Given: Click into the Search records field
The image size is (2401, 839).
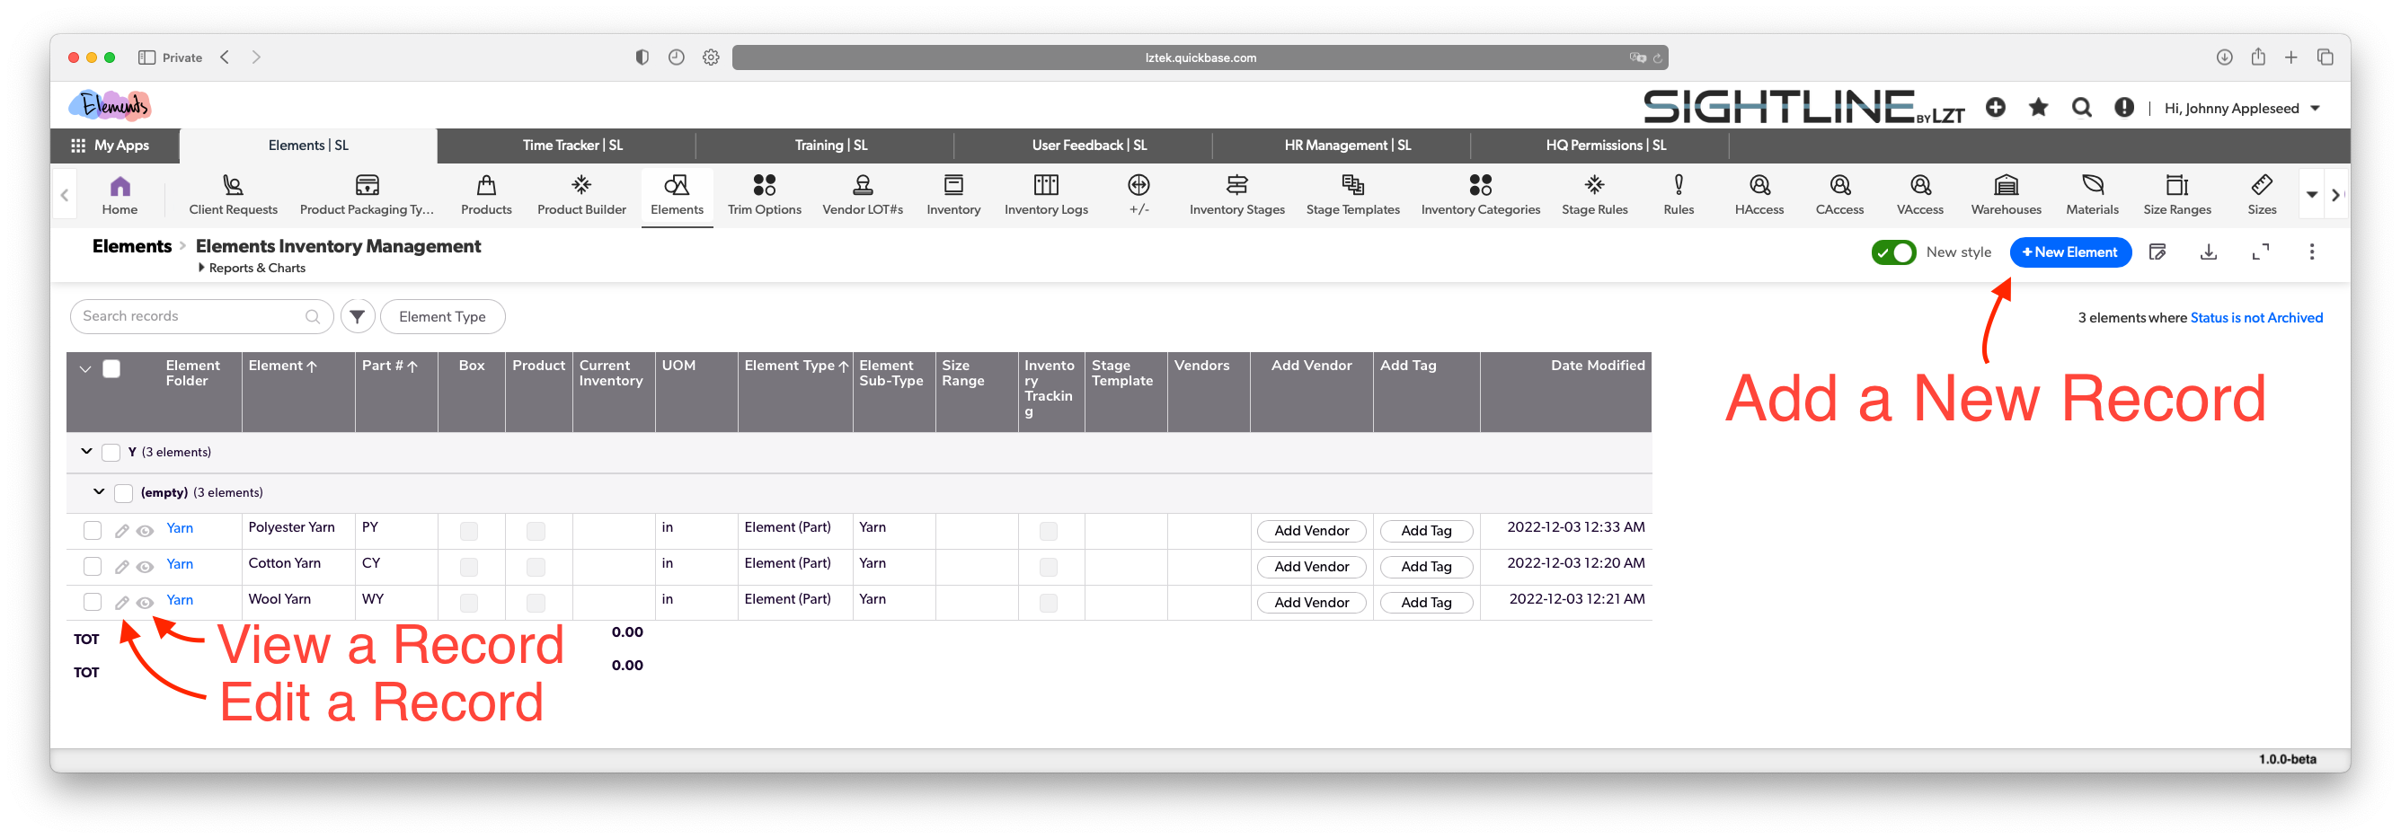Looking at the screenshot, I should click(191, 317).
